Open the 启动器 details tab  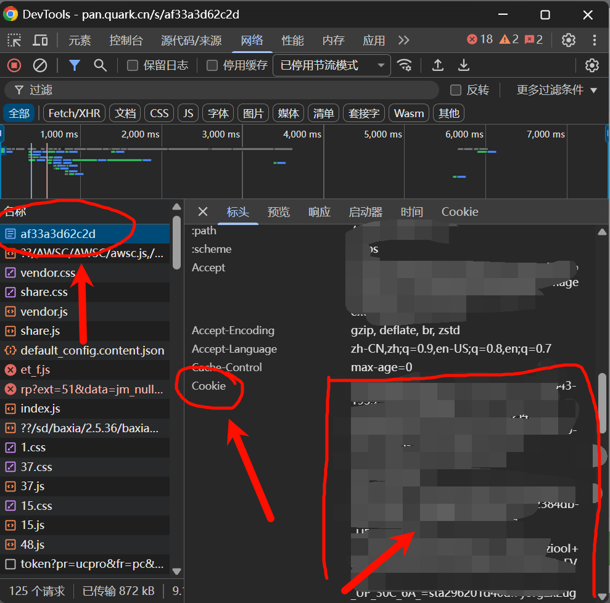[x=366, y=212]
